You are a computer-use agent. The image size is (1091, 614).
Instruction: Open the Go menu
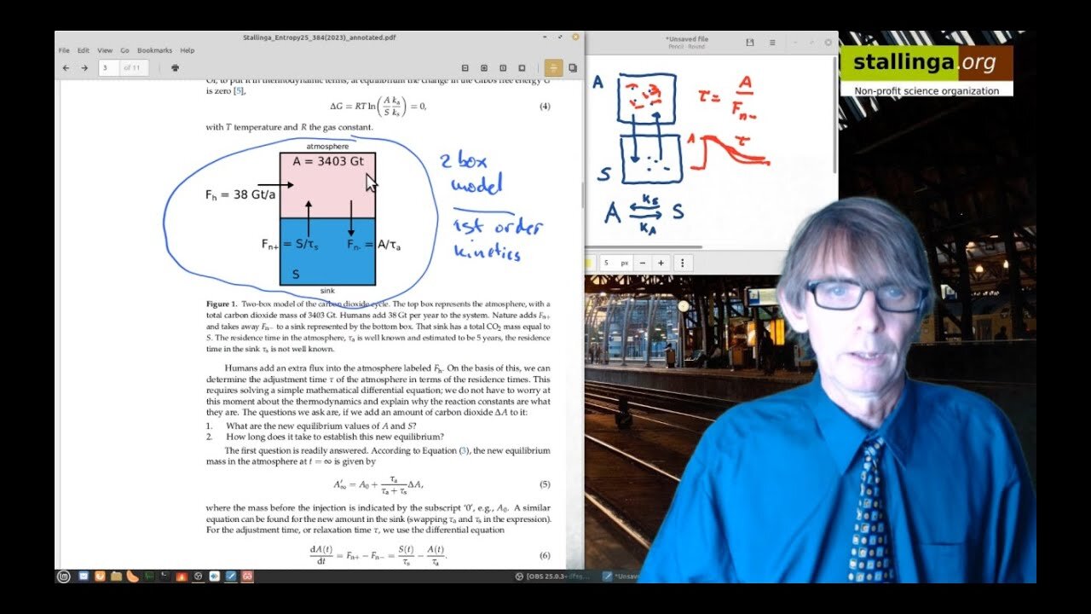pyautogui.click(x=124, y=50)
